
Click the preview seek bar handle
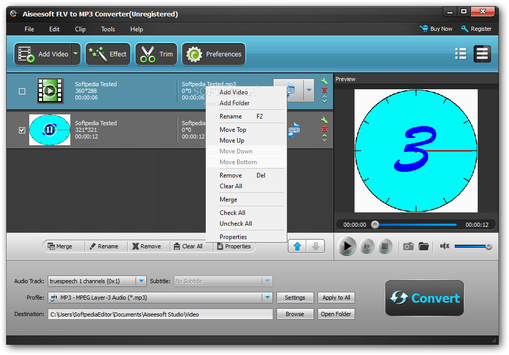pos(375,225)
